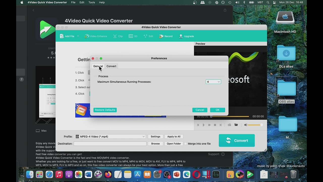Screen dimensions: 323x182
Task: Adjust the preview volume slider
Action: coord(255,125)
